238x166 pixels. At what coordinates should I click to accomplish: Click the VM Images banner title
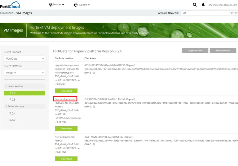point(13,30)
